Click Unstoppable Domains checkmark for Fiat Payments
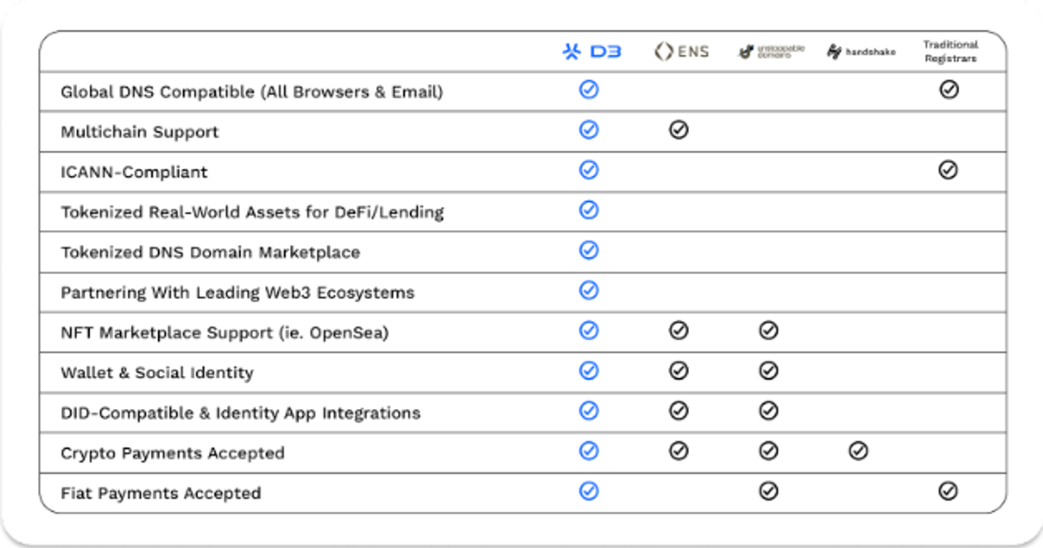This screenshot has height=548, width=1043. click(x=768, y=492)
